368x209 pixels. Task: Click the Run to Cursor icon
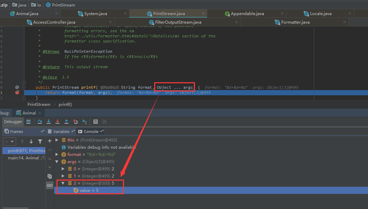click(x=85, y=122)
